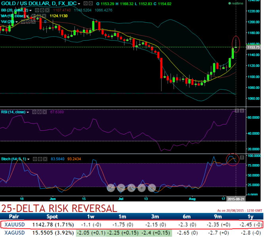
Task: Open BB (20, close, 2) indicator settings gear
Action: (42, 10)
